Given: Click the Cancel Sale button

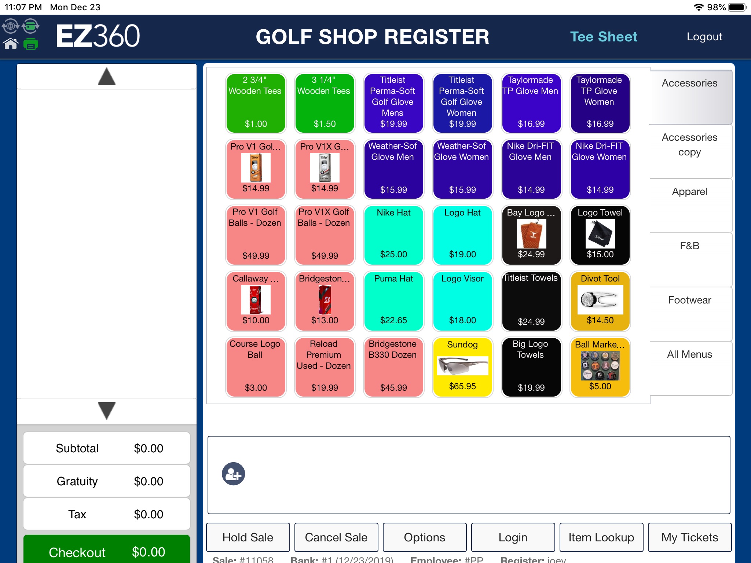Looking at the screenshot, I should point(336,537).
